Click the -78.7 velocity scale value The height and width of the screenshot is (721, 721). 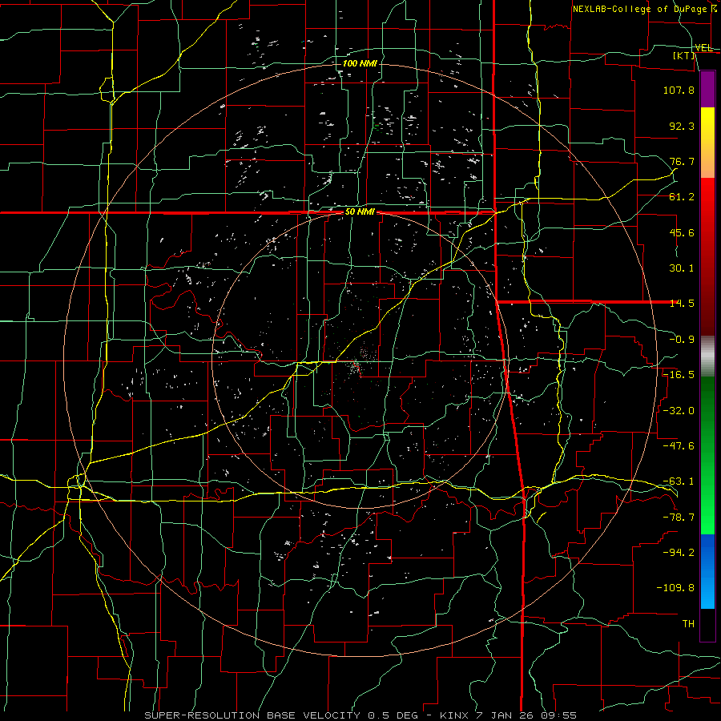pos(679,518)
